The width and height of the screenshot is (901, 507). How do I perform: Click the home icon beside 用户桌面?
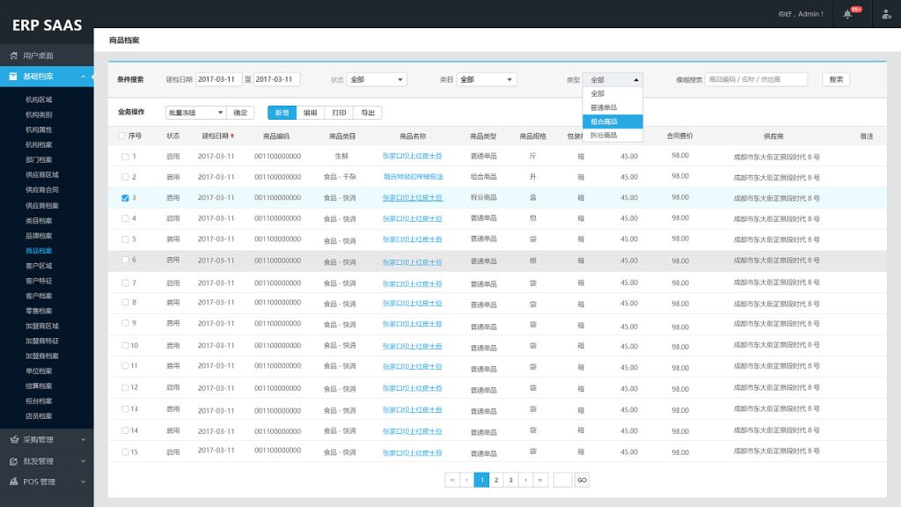click(13, 55)
